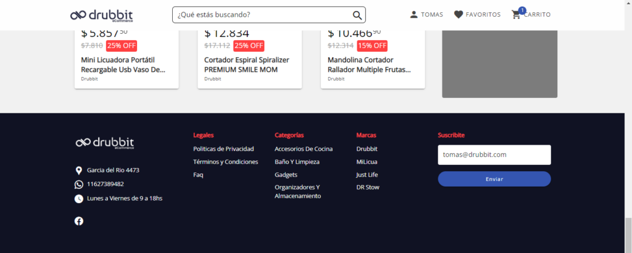Click the search magnifier icon
The width and height of the screenshot is (632, 253).
pos(357,15)
